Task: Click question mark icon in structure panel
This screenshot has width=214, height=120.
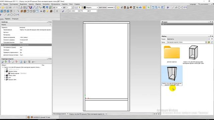Action: click(x=9, y=62)
